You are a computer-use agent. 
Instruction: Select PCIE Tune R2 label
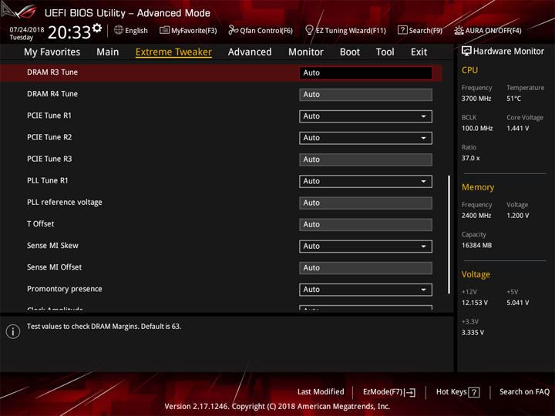pos(49,137)
